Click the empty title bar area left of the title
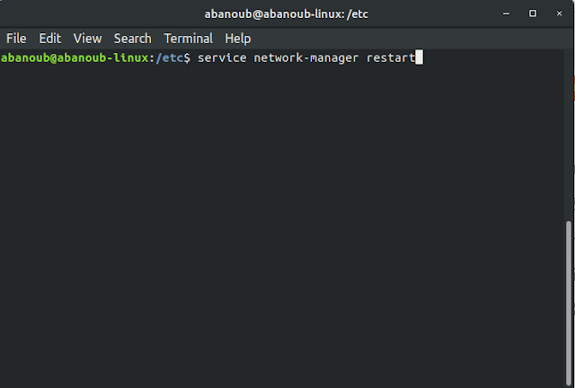Viewport: 575px width, 388px height. pyautogui.click(x=90, y=14)
